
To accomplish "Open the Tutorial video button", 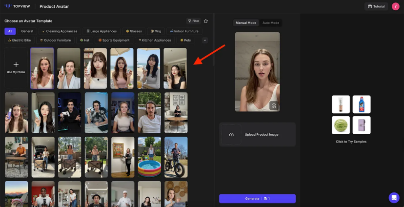I will pos(376,6).
